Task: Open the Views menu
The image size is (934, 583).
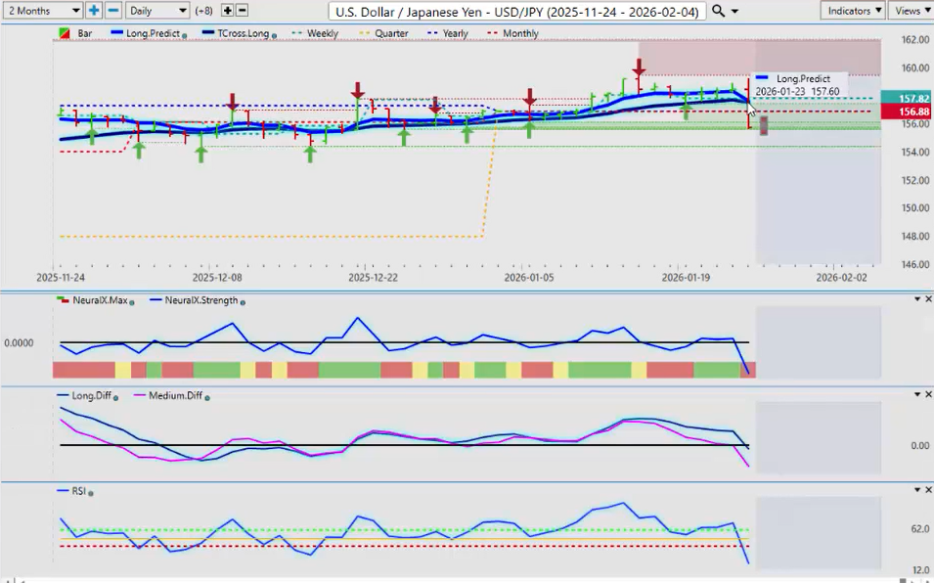Action: click(911, 10)
